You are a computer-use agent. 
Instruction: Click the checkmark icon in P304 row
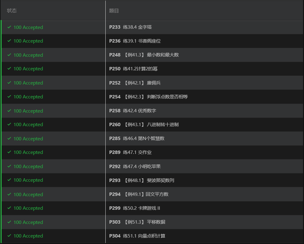[x=9, y=236]
